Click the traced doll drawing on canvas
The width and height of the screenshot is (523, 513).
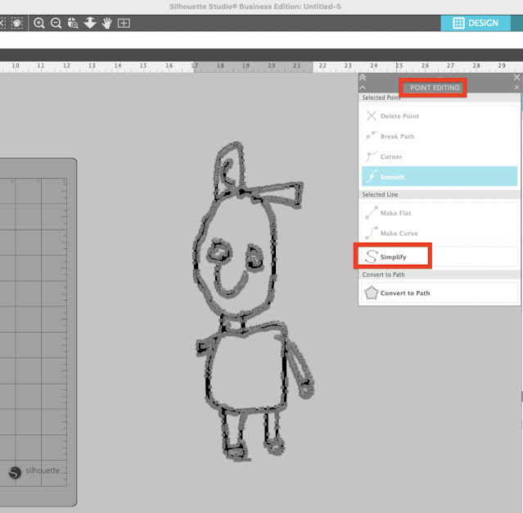[252, 302]
